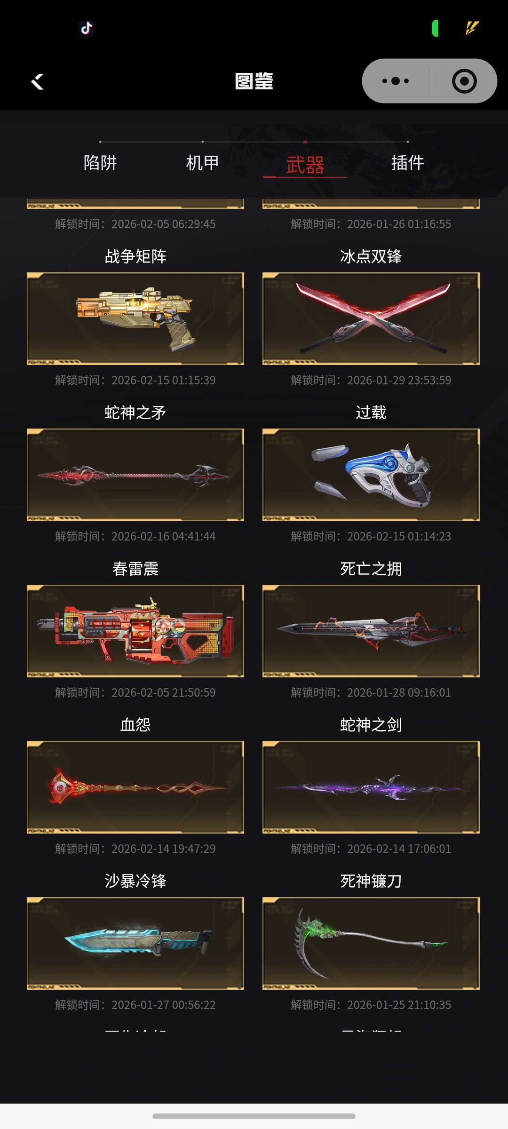Open the 血怨 red staff thumbnail
This screenshot has height=1129, width=508.
(x=135, y=787)
